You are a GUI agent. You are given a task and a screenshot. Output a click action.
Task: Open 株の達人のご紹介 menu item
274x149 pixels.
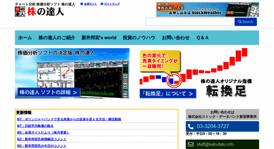pyautogui.click(x=57, y=38)
